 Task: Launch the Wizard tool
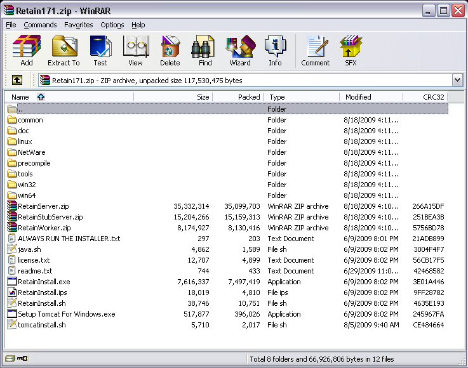pos(240,50)
